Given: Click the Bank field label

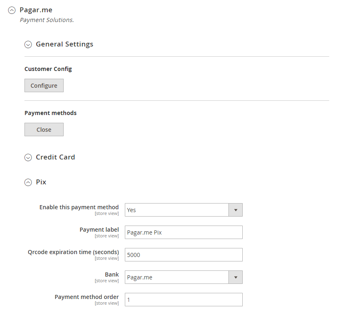Looking at the screenshot, I should pyautogui.click(x=112, y=275).
